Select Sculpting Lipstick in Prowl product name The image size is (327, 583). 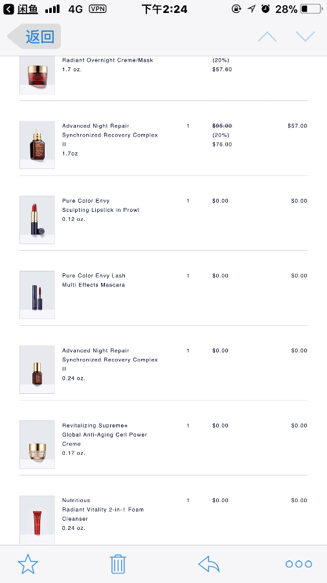(100, 210)
